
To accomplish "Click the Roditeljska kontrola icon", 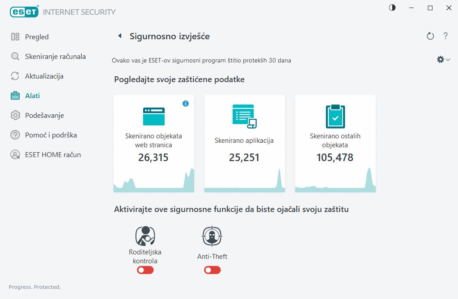I will pyautogui.click(x=145, y=236).
